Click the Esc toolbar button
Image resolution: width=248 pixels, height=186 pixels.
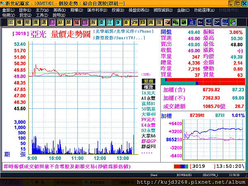[200, 22]
